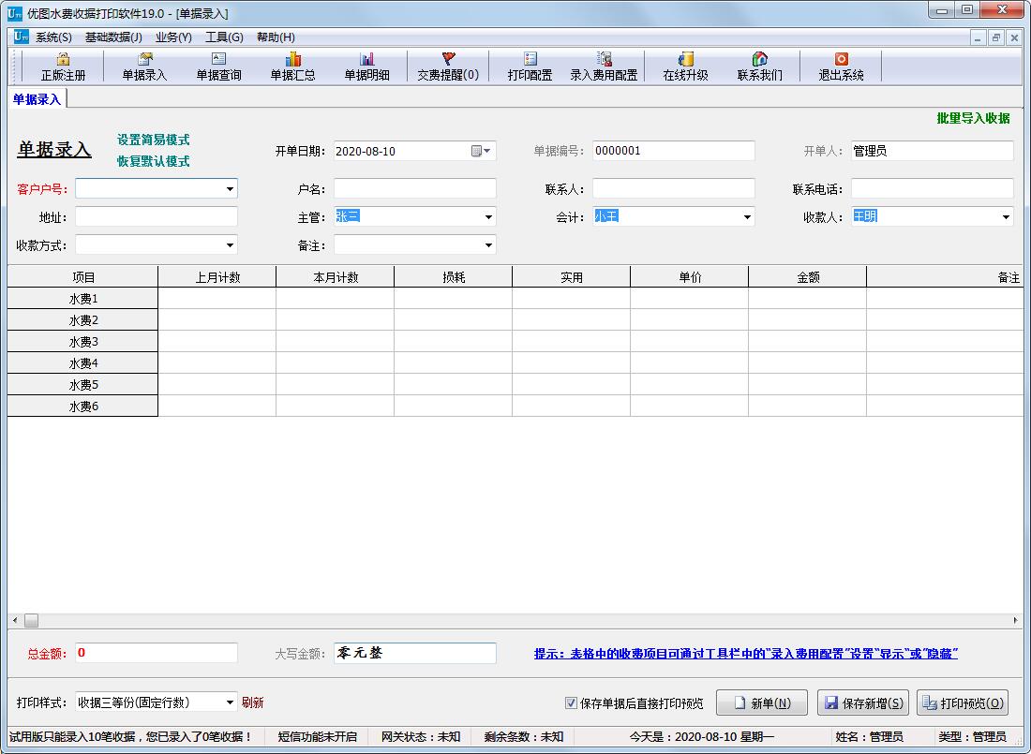Select the 单据录入 tab
The image size is (1031, 754).
pos(36,96)
